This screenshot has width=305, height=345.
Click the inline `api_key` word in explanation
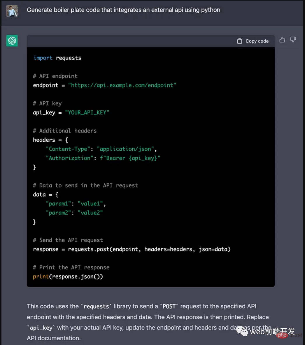coord(41,328)
